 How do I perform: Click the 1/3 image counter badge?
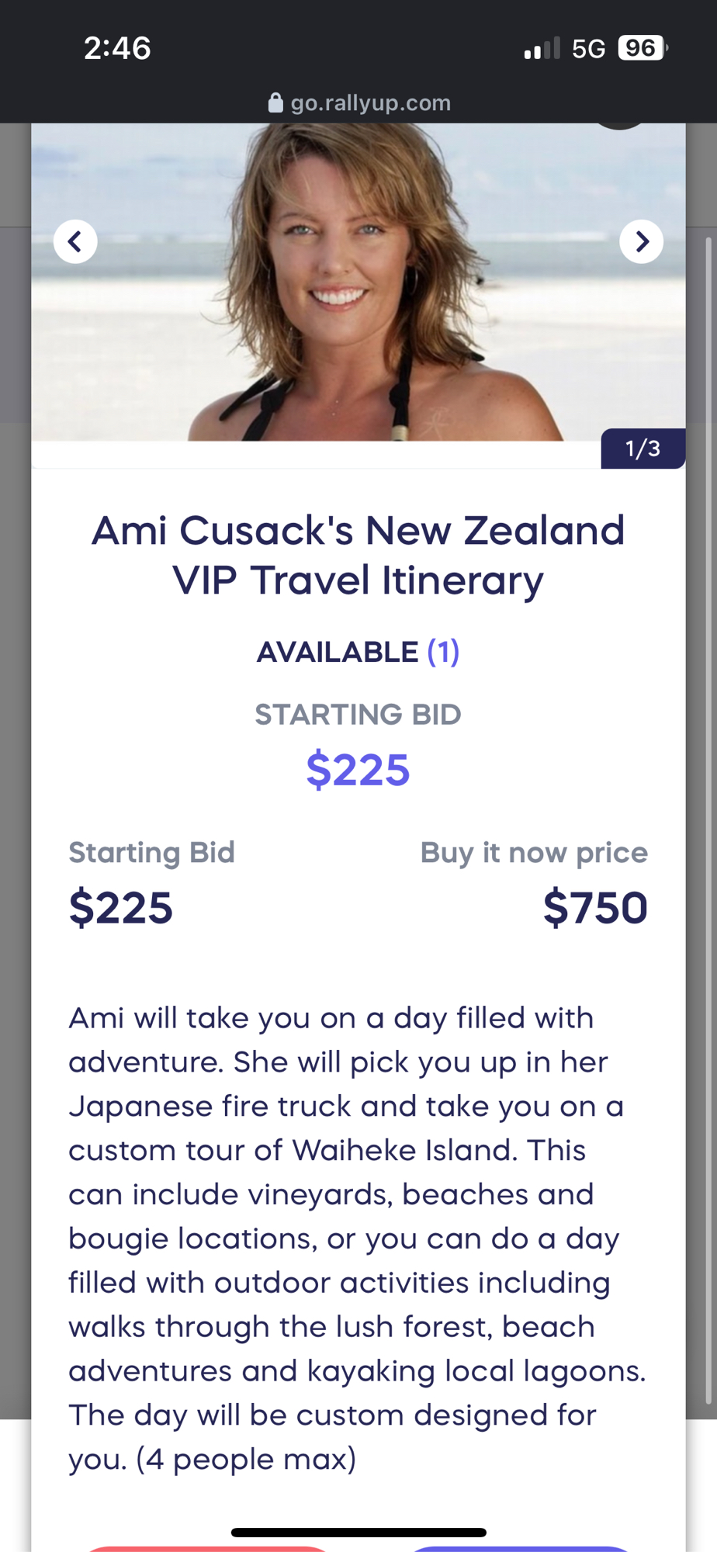click(643, 449)
